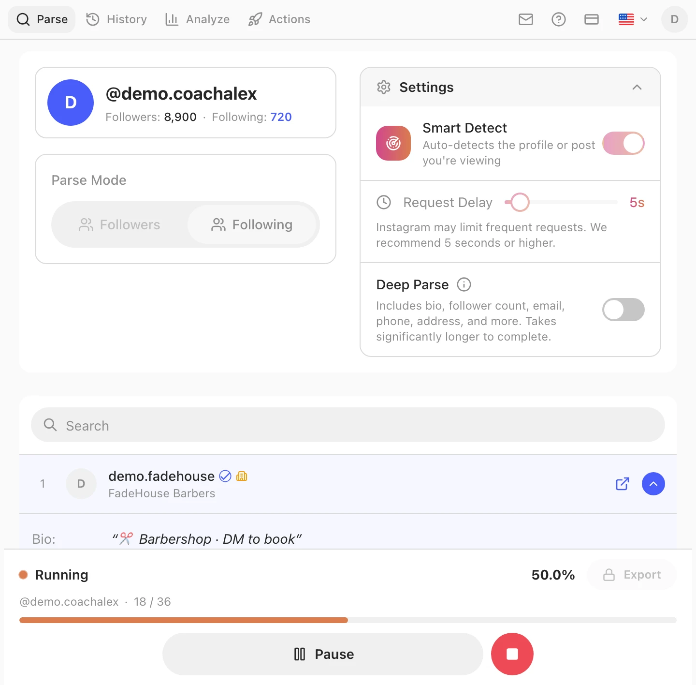Select Followers parse mode
The image size is (696, 685).
click(119, 224)
